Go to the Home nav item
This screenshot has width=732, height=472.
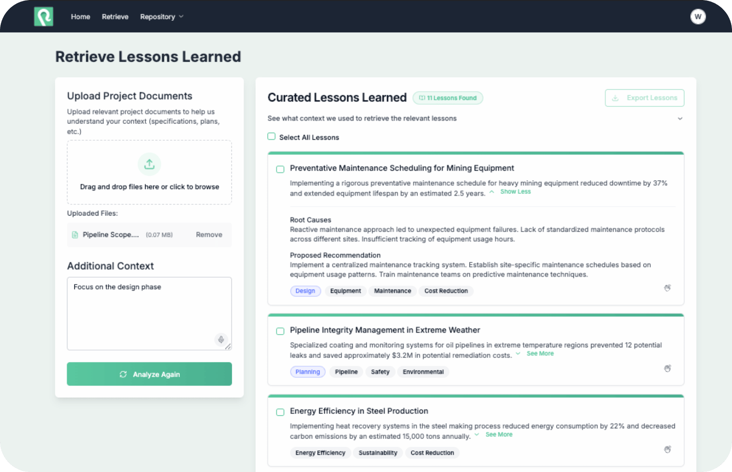point(80,17)
